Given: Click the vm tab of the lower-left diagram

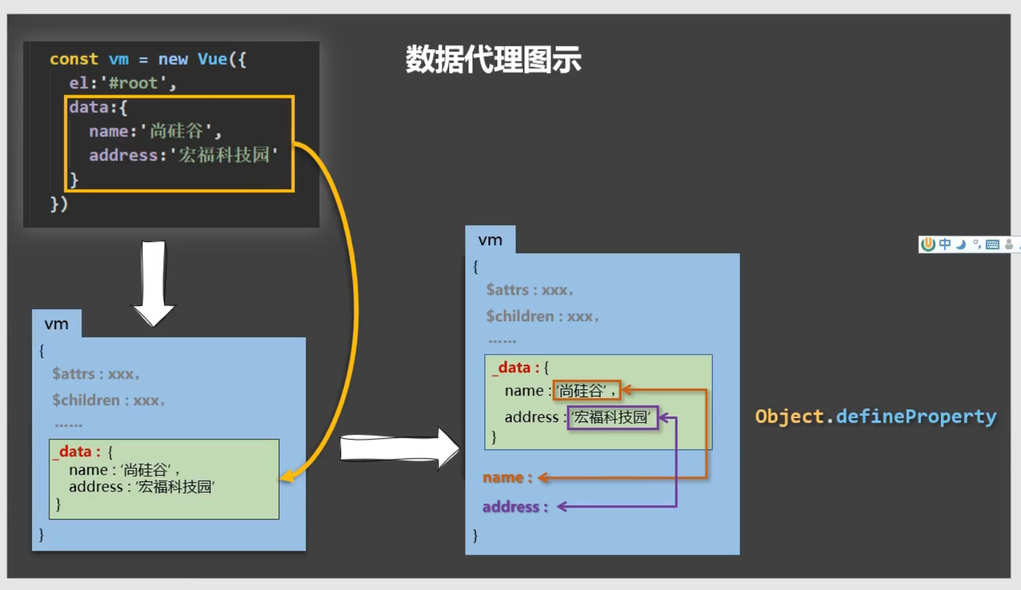Looking at the screenshot, I should tap(57, 324).
